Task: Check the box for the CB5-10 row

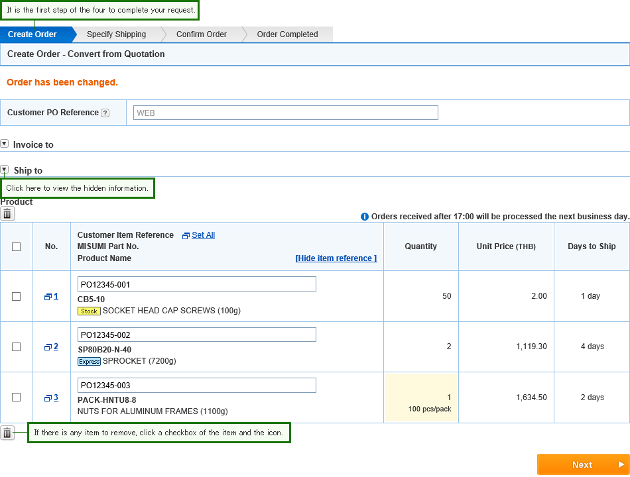Action: click(x=16, y=296)
